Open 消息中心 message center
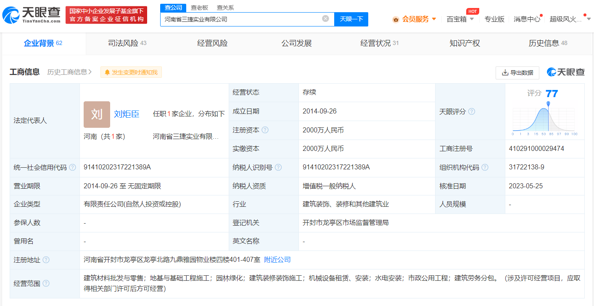The width and height of the screenshot is (594, 306). pos(527,19)
